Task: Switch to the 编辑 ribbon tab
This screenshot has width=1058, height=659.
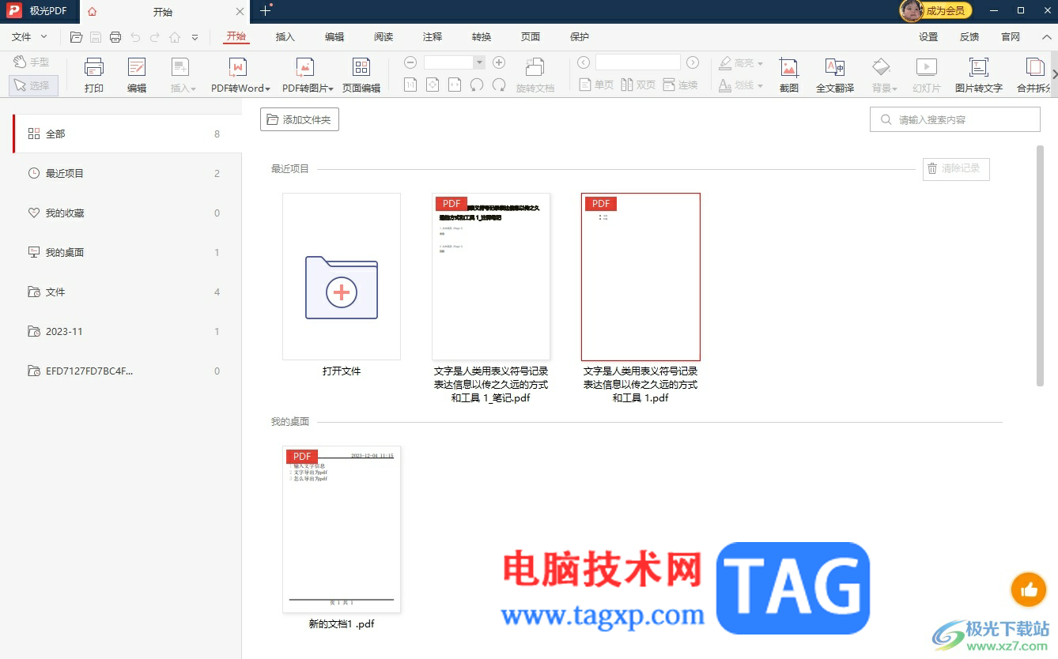Action: [334, 37]
